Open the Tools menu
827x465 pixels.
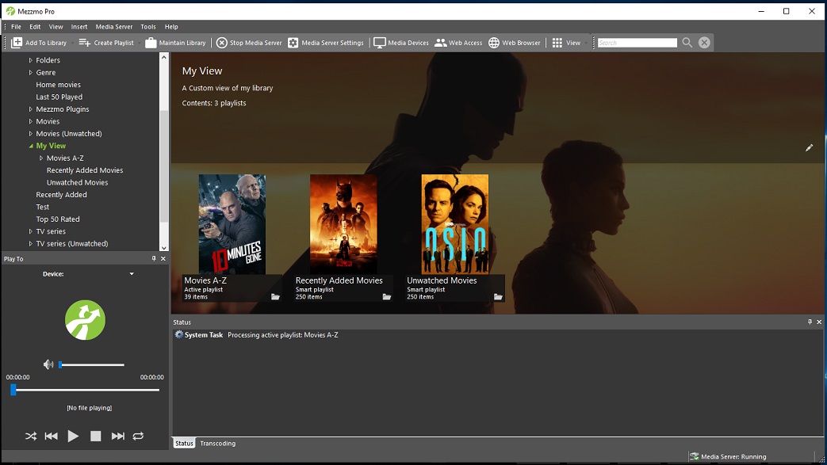(148, 26)
